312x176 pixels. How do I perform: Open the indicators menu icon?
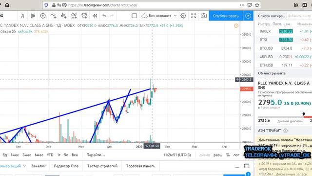coord(53,16)
